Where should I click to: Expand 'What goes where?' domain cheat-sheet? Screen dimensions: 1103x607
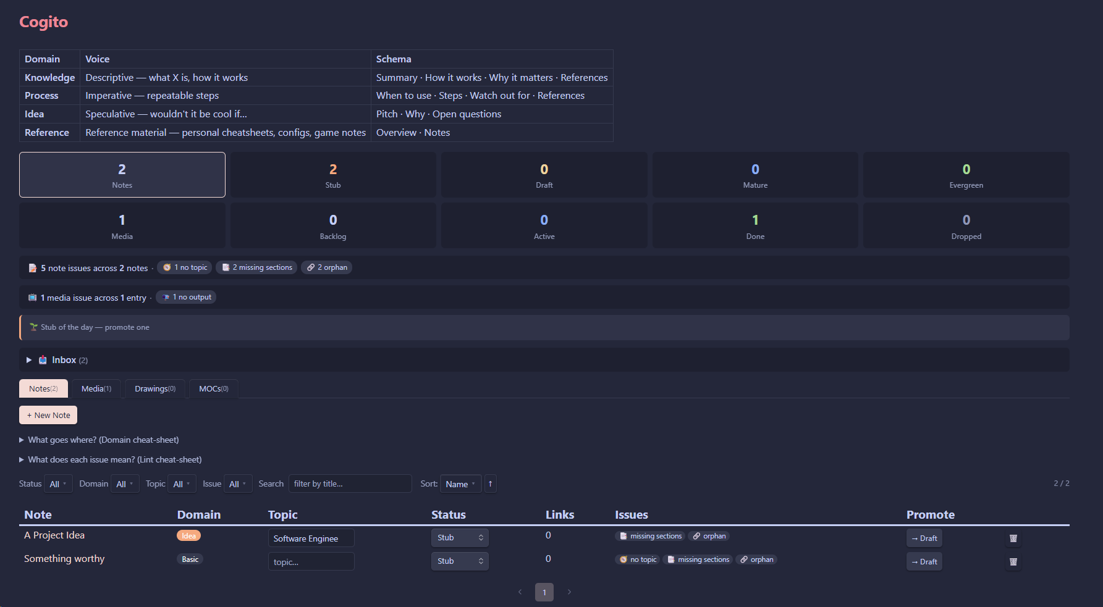click(x=99, y=440)
